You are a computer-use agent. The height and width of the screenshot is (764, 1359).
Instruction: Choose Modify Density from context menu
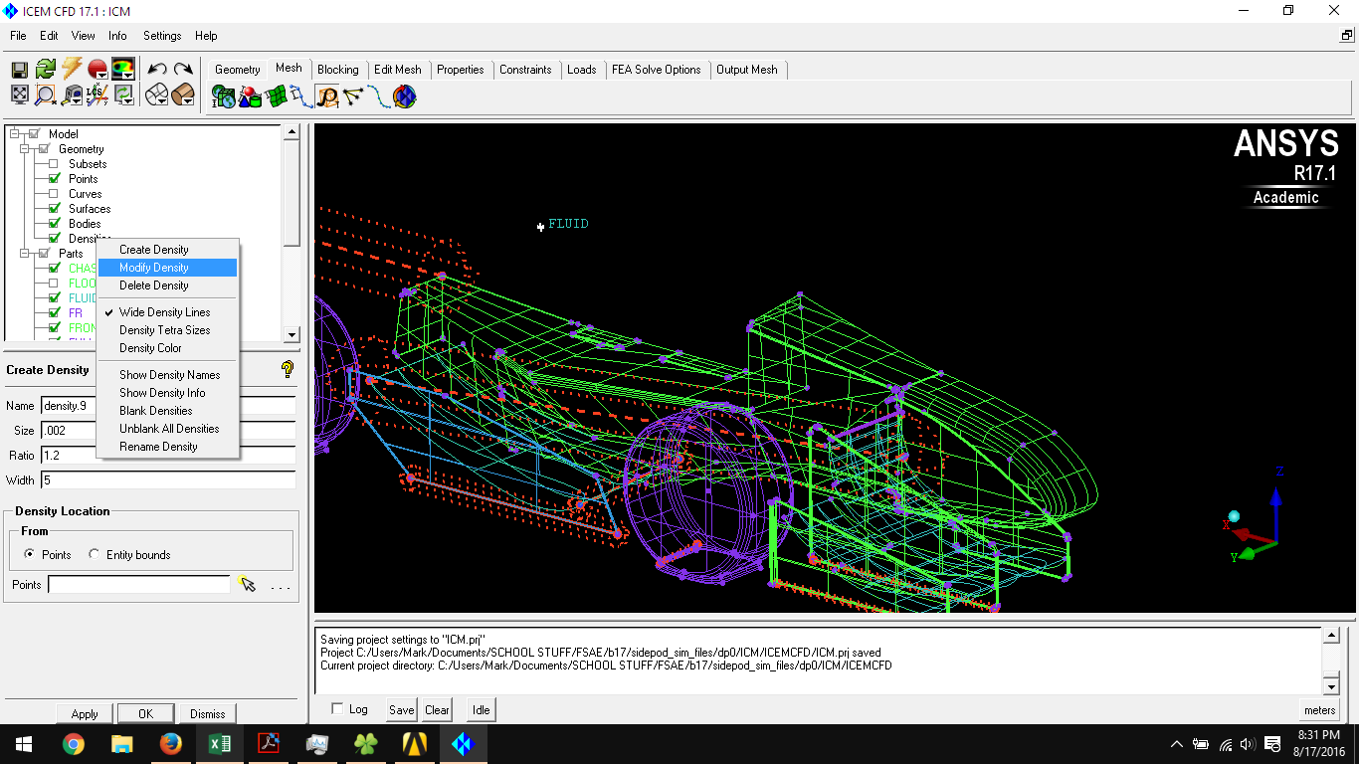[x=167, y=268]
